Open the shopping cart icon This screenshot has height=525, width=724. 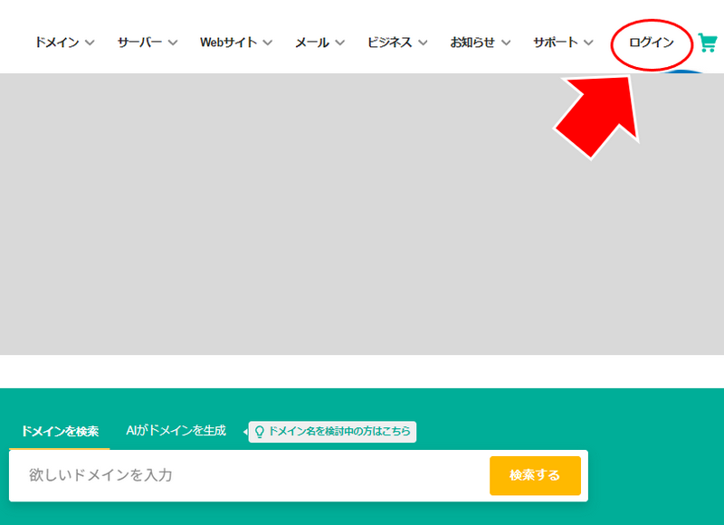(x=708, y=43)
